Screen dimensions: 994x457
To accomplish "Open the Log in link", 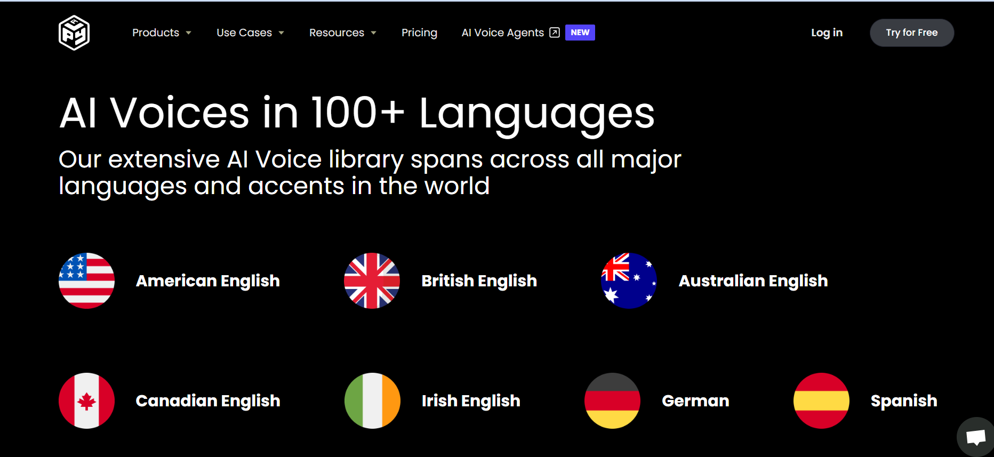I will 827,33.
